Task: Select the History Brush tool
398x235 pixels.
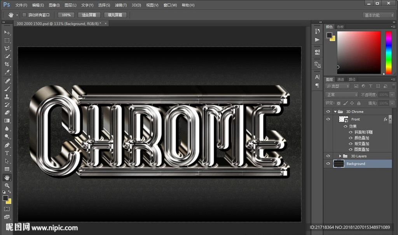Action: click(x=7, y=105)
